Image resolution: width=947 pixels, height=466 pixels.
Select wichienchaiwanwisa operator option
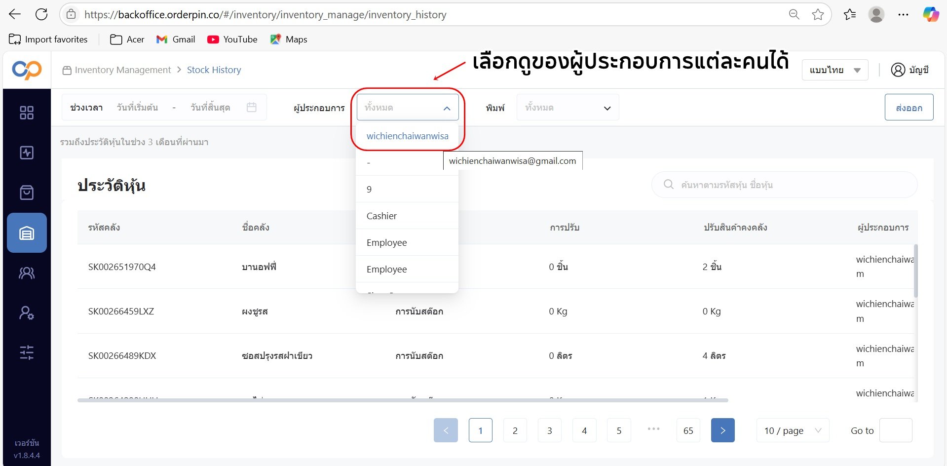408,136
